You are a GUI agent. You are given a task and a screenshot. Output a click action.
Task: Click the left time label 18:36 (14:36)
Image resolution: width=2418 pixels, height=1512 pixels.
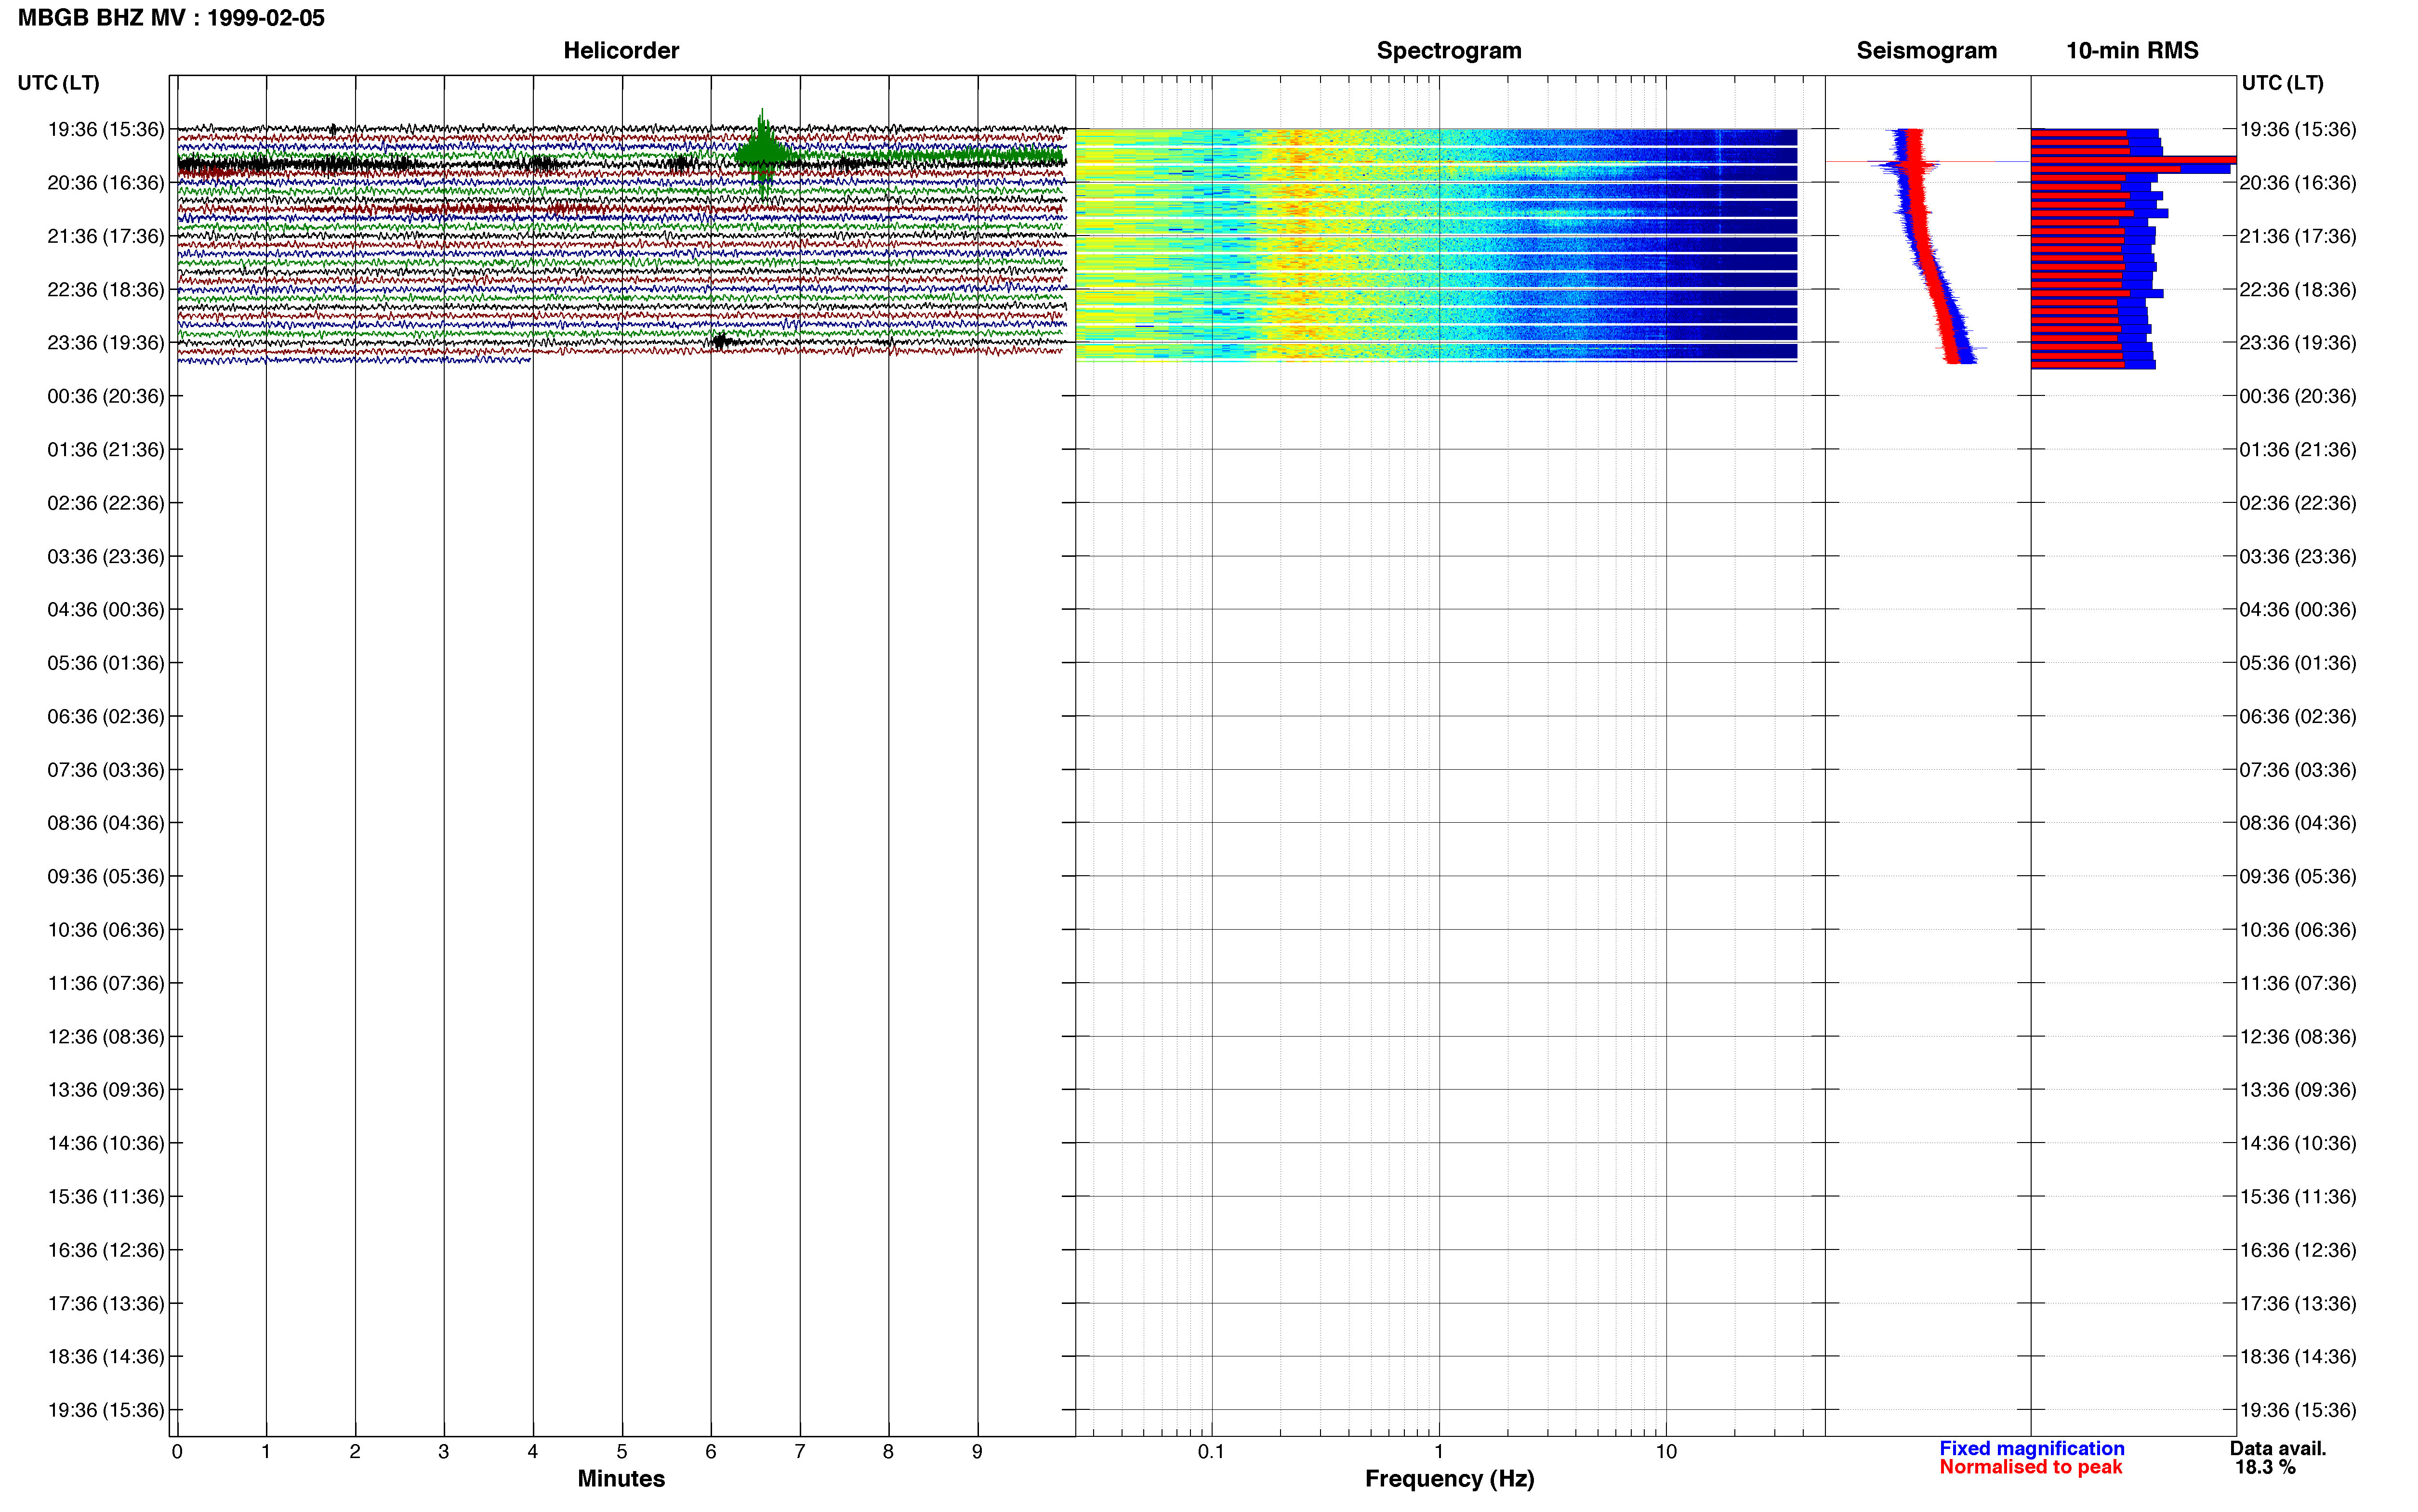tap(106, 1357)
